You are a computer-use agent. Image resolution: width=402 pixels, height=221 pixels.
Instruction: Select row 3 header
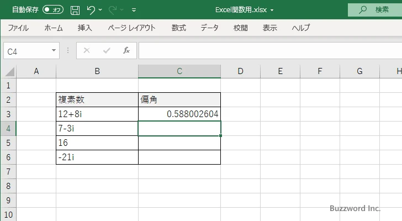click(8, 114)
